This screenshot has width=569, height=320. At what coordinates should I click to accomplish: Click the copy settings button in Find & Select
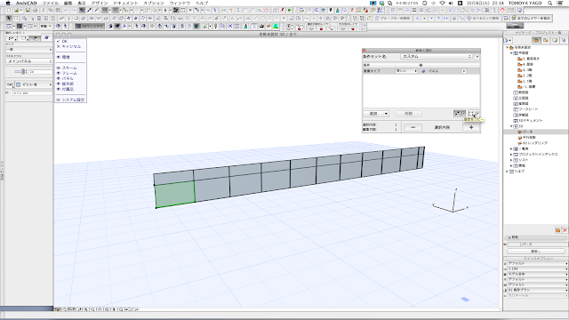(x=473, y=114)
